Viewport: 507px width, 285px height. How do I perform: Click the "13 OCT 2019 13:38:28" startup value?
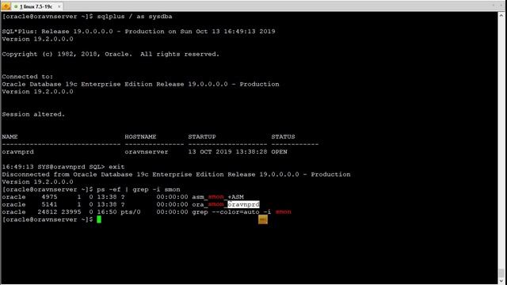point(227,152)
